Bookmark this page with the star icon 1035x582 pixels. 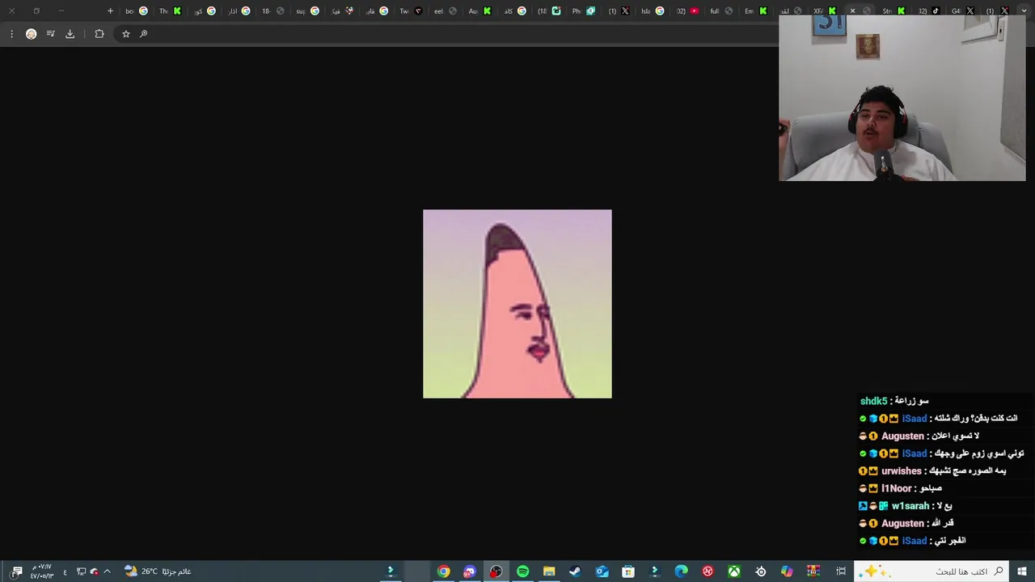click(x=125, y=34)
